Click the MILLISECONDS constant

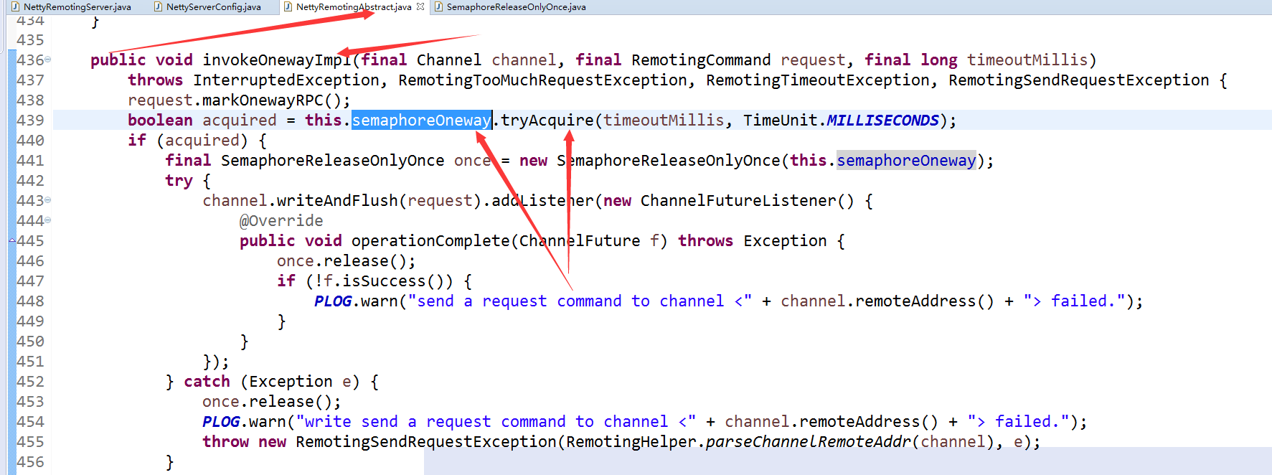tap(882, 120)
